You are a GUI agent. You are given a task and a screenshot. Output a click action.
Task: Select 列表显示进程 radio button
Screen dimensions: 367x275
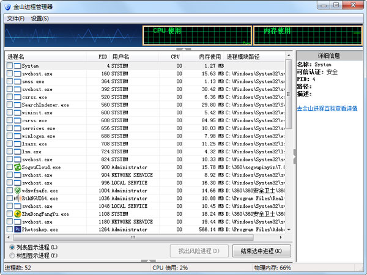point(12,247)
